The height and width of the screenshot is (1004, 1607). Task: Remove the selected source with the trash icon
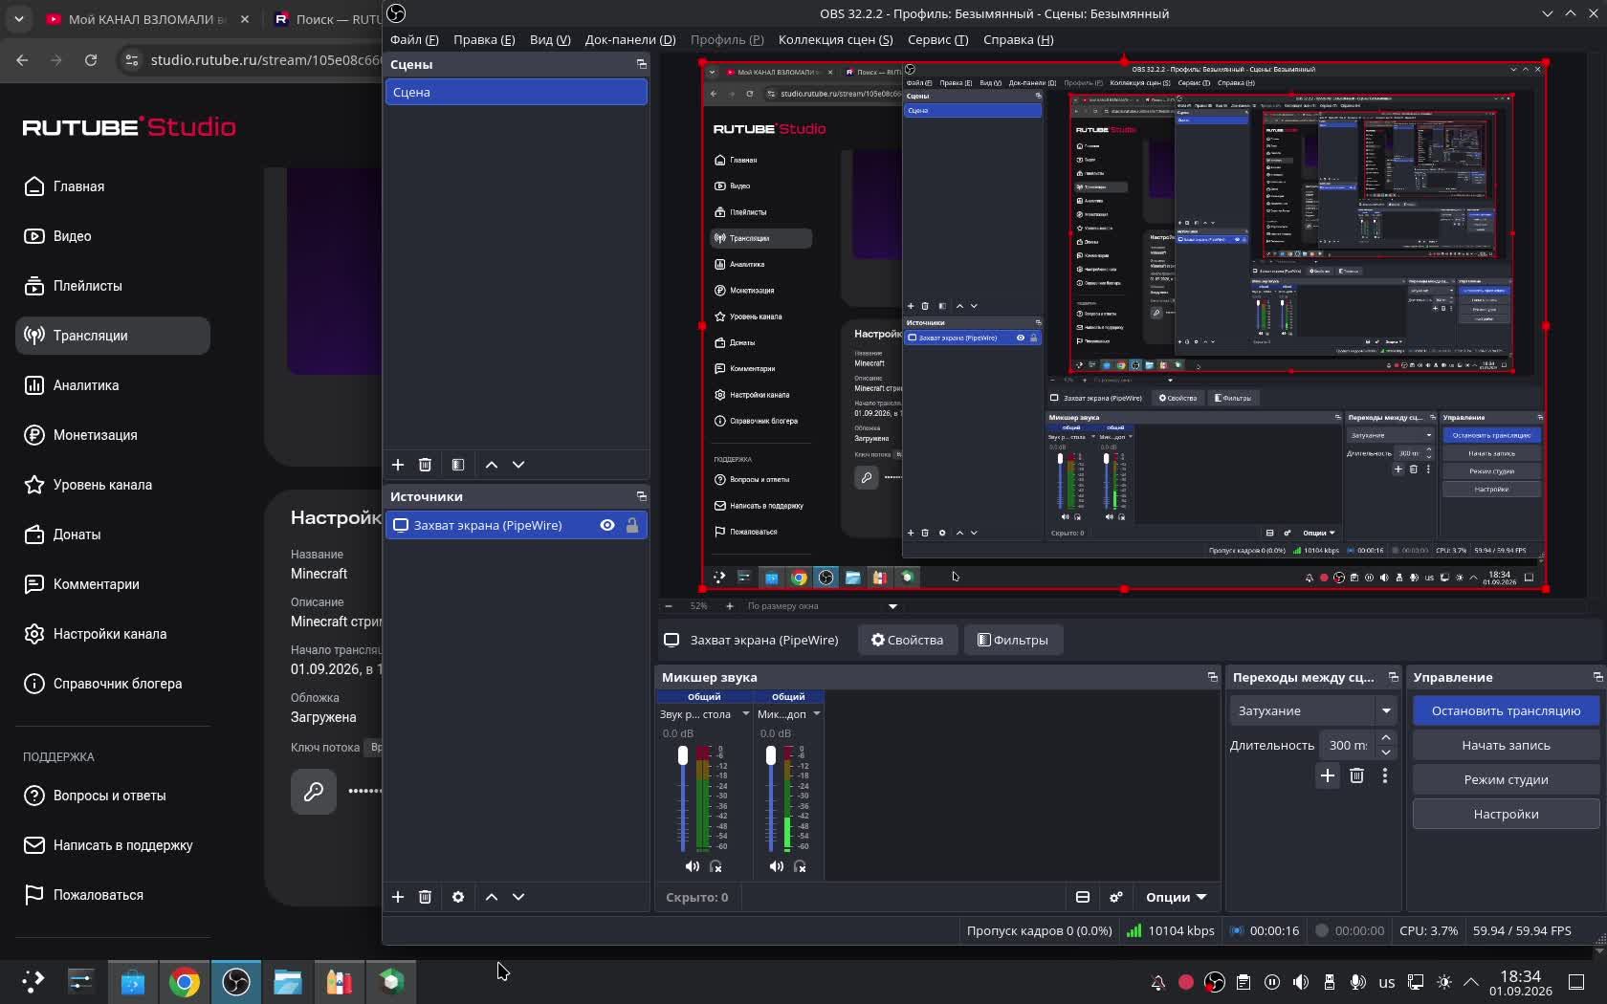click(x=425, y=897)
